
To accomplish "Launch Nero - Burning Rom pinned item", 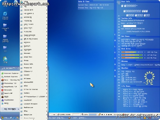I will click(x=11, y=80).
